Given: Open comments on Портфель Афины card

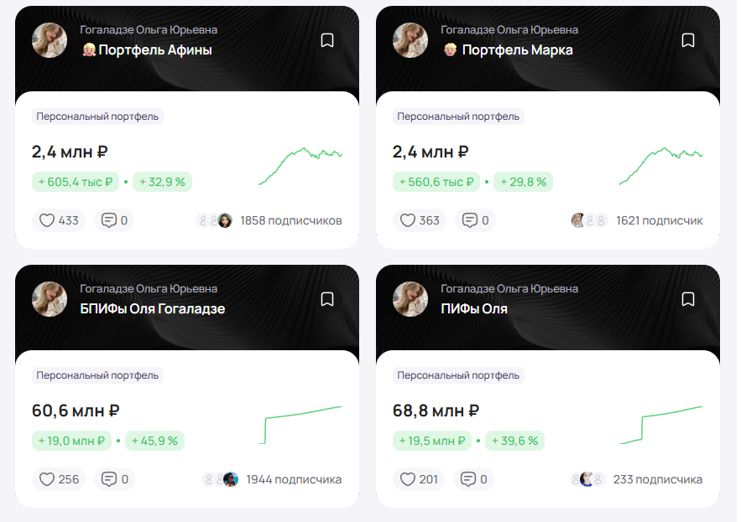Looking at the screenshot, I should pyautogui.click(x=114, y=220).
